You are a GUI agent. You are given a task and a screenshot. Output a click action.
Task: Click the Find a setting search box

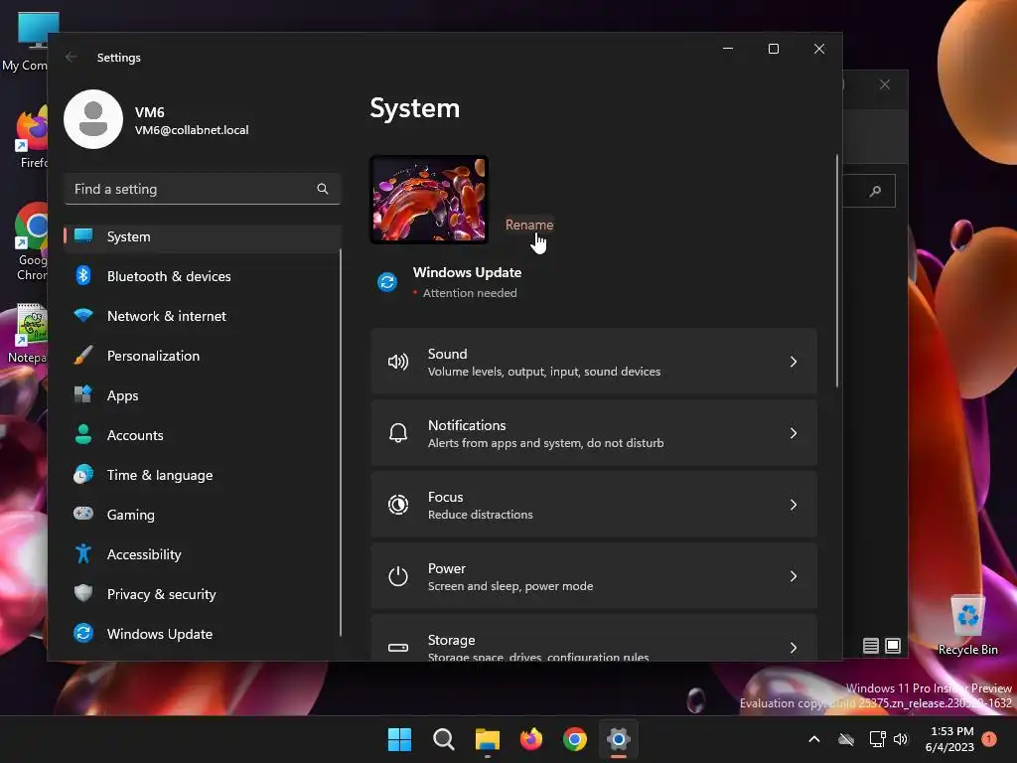[203, 189]
